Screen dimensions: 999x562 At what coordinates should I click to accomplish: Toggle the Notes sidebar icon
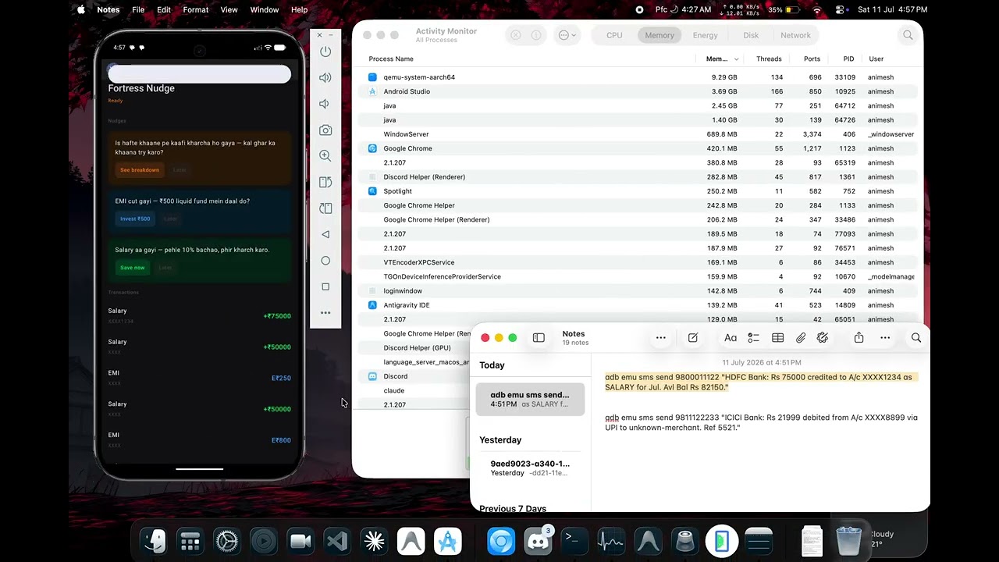point(539,338)
